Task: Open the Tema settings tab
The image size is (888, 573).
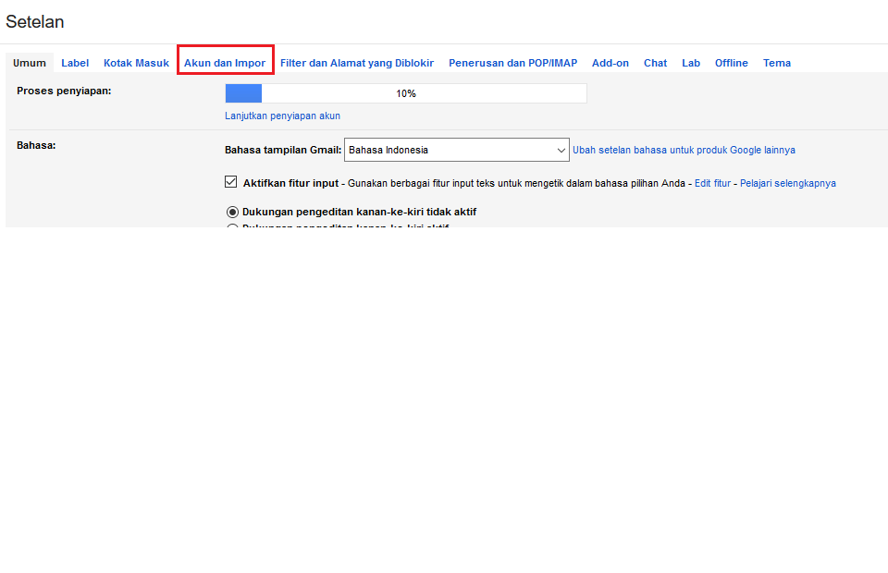Action: pos(776,63)
